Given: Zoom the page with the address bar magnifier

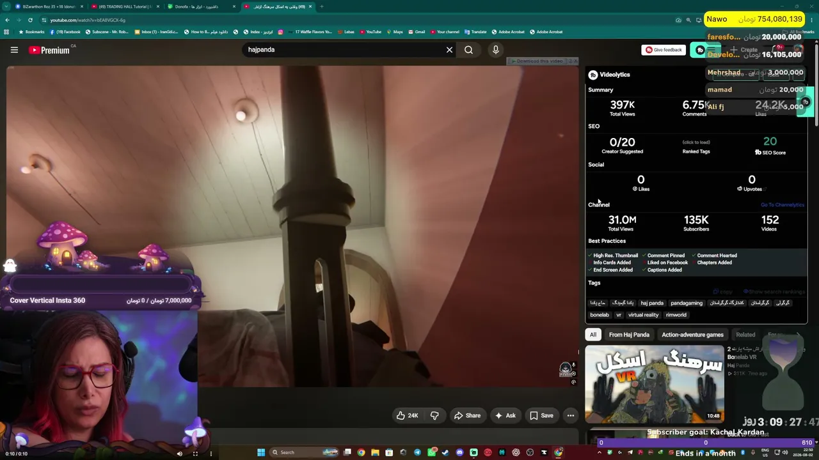Looking at the screenshot, I should (688, 20).
